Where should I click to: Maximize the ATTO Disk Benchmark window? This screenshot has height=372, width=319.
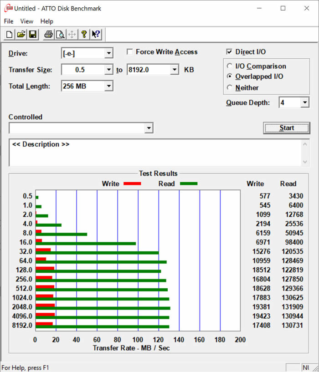tap(283, 8)
